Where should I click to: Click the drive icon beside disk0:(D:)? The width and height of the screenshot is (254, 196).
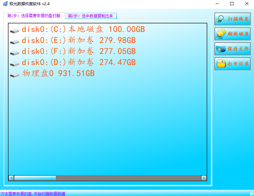pyautogui.click(x=15, y=64)
